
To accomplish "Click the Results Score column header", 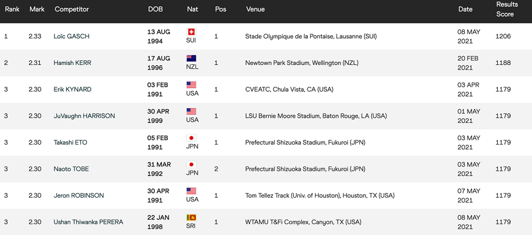I will pos(507,9).
